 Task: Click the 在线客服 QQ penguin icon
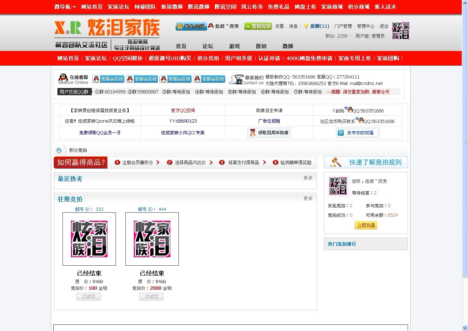[x=63, y=78]
